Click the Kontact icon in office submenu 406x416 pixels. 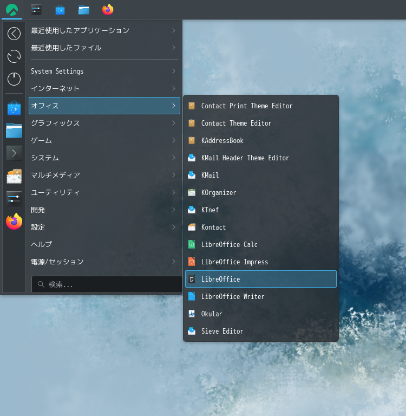tap(192, 227)
